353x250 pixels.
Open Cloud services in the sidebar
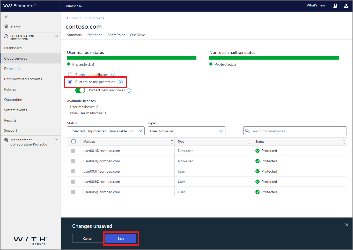tap(31, 58)
